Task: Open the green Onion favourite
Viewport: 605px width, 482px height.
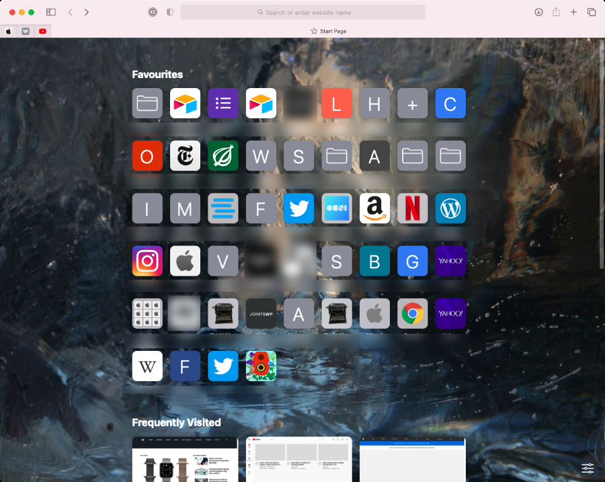Action: [223, 156]
